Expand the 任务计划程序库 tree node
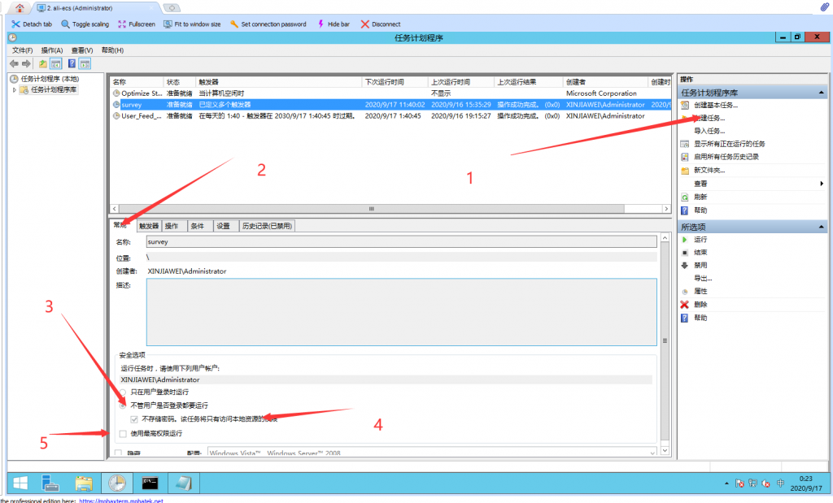833x503 pixels. pyautogui.click(x=15, y=89)
